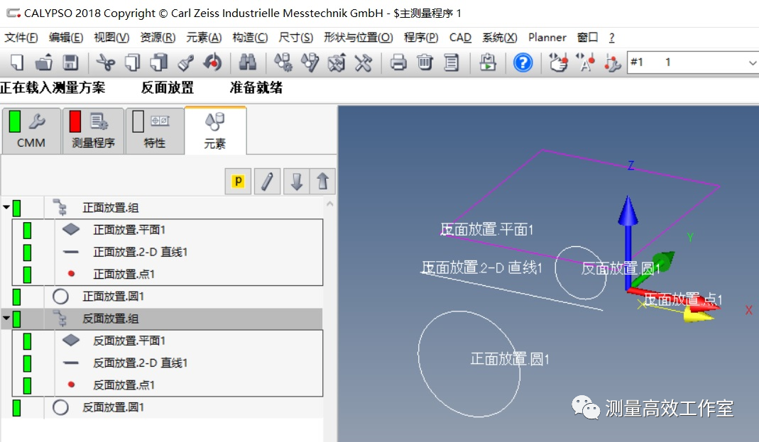Click the scissors Cut icon
759x442 pixels.
tap(106, 62)
